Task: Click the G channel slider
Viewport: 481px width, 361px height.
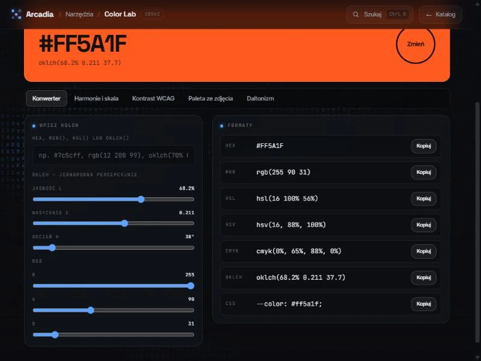Action: pyautogui.click(x=113, y=310)
